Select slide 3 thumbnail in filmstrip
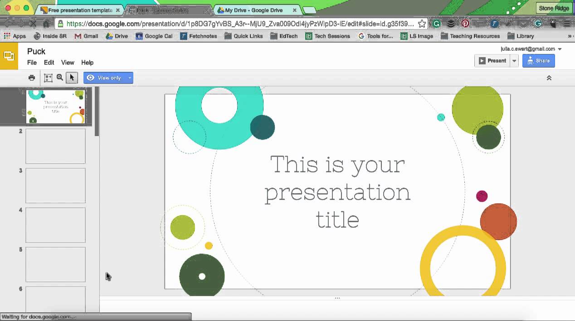This screenshot has height=321, width=575. pyautogui.click(x=55, y=185)
